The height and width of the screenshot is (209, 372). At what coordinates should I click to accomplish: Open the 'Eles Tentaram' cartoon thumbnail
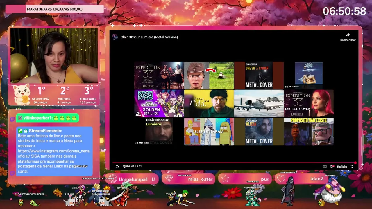tap(209, 131)
